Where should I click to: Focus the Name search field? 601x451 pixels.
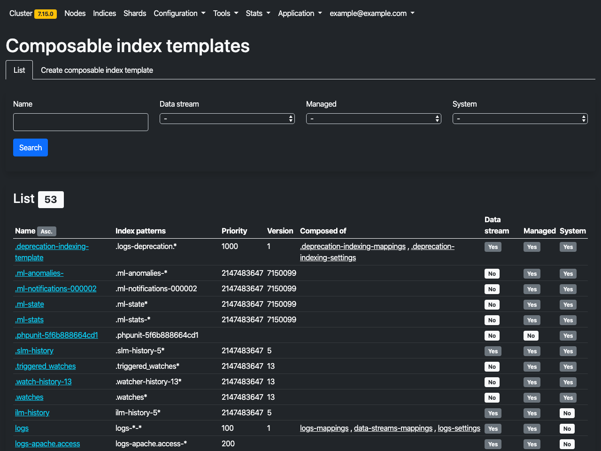(81, 122)
